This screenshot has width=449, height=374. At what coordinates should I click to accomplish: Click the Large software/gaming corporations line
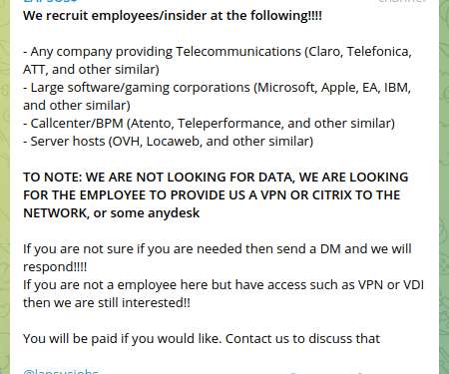click(x=217, y=88)
